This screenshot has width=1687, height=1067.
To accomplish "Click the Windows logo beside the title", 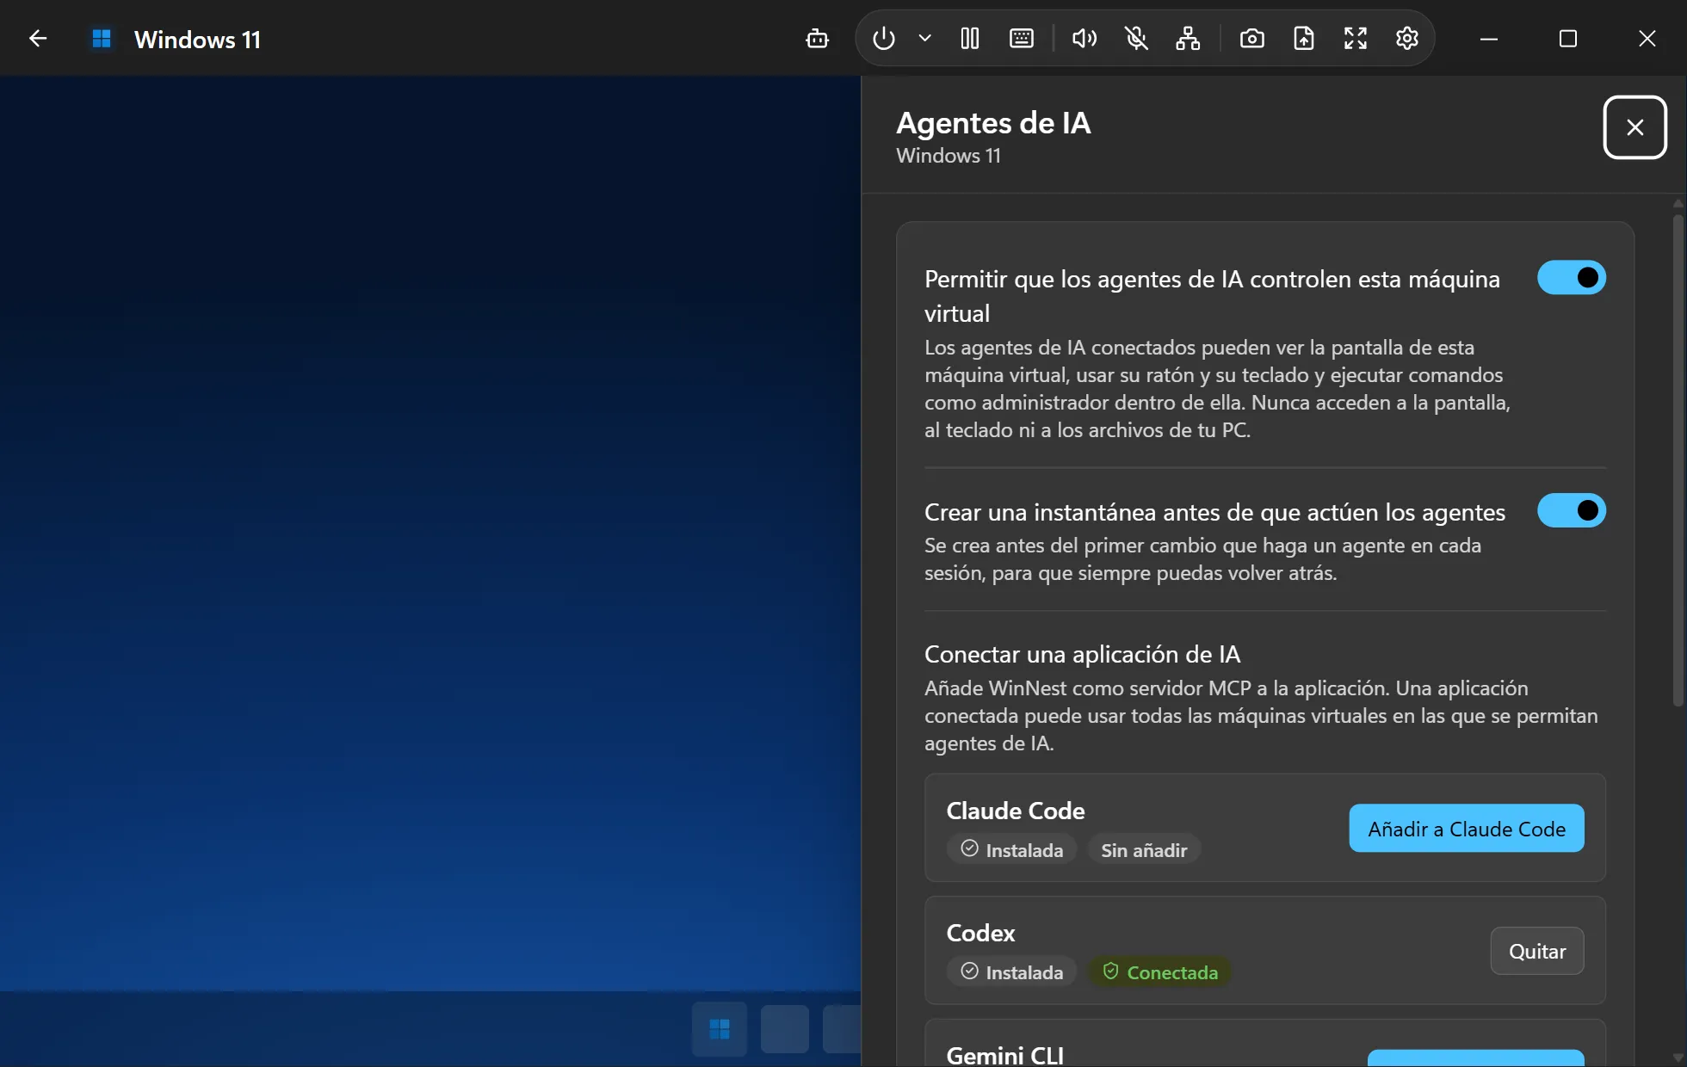I will pyautogui.click(x=102, y=39).
